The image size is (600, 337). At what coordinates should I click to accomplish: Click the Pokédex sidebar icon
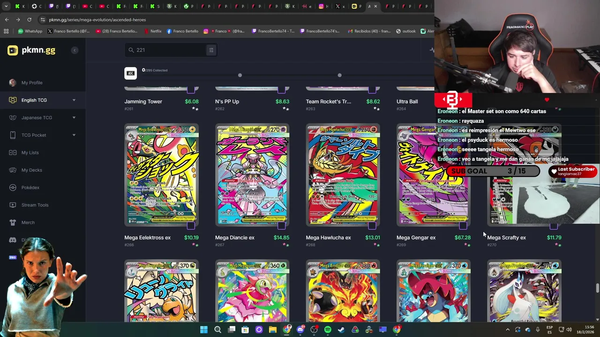click(x=13, y=188)
